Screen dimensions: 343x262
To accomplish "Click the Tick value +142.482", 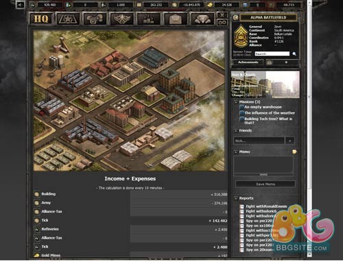I will (x=218, y=221).
